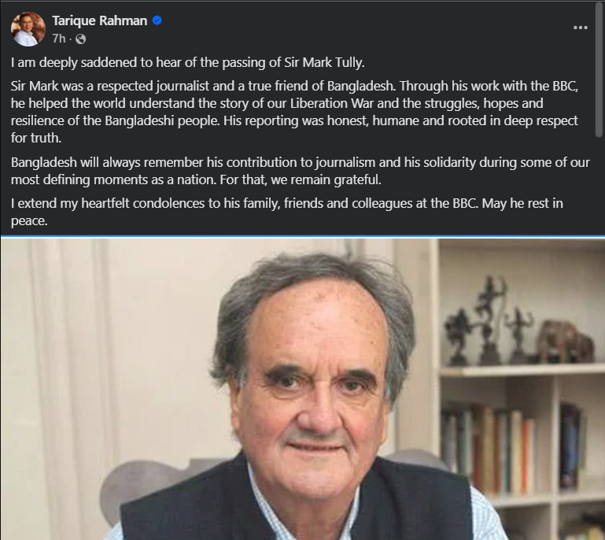Click the scrollbar track below the thumb
This screenshot has width=605, height=540.
click(600, 189)
